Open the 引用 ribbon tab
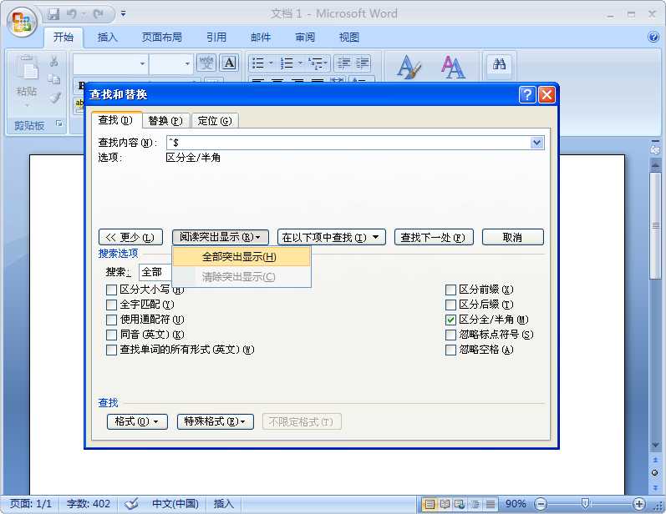 (x=216, y=38)
